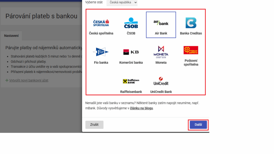Switch to the Nastavení tab

click(11, 36)
